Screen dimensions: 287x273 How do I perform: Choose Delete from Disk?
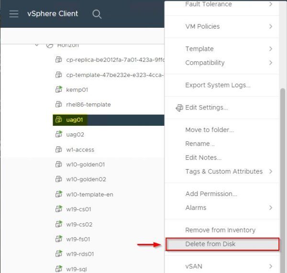click(222, 244)
